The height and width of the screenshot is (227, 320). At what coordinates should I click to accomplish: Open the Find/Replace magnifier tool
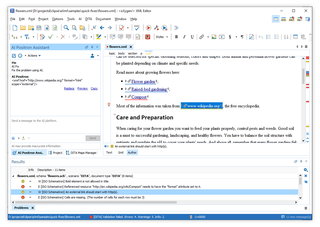point(66,28)
